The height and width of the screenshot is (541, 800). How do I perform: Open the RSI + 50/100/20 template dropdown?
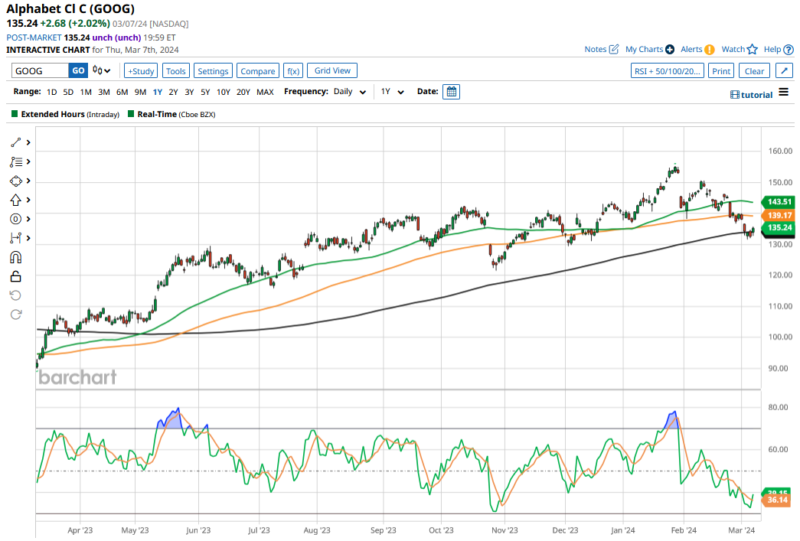666,71
